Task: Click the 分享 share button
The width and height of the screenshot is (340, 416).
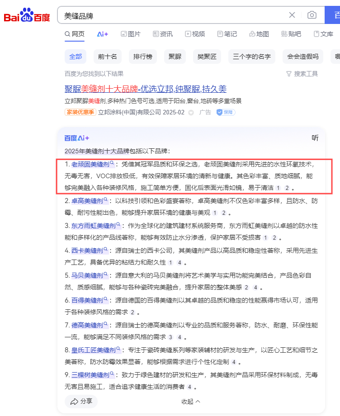Action: (81, 401)
